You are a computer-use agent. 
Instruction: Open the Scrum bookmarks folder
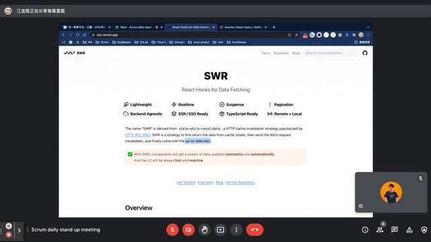point(102,42)
